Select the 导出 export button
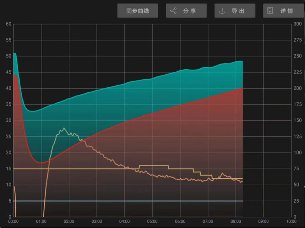 coord(235,11)
